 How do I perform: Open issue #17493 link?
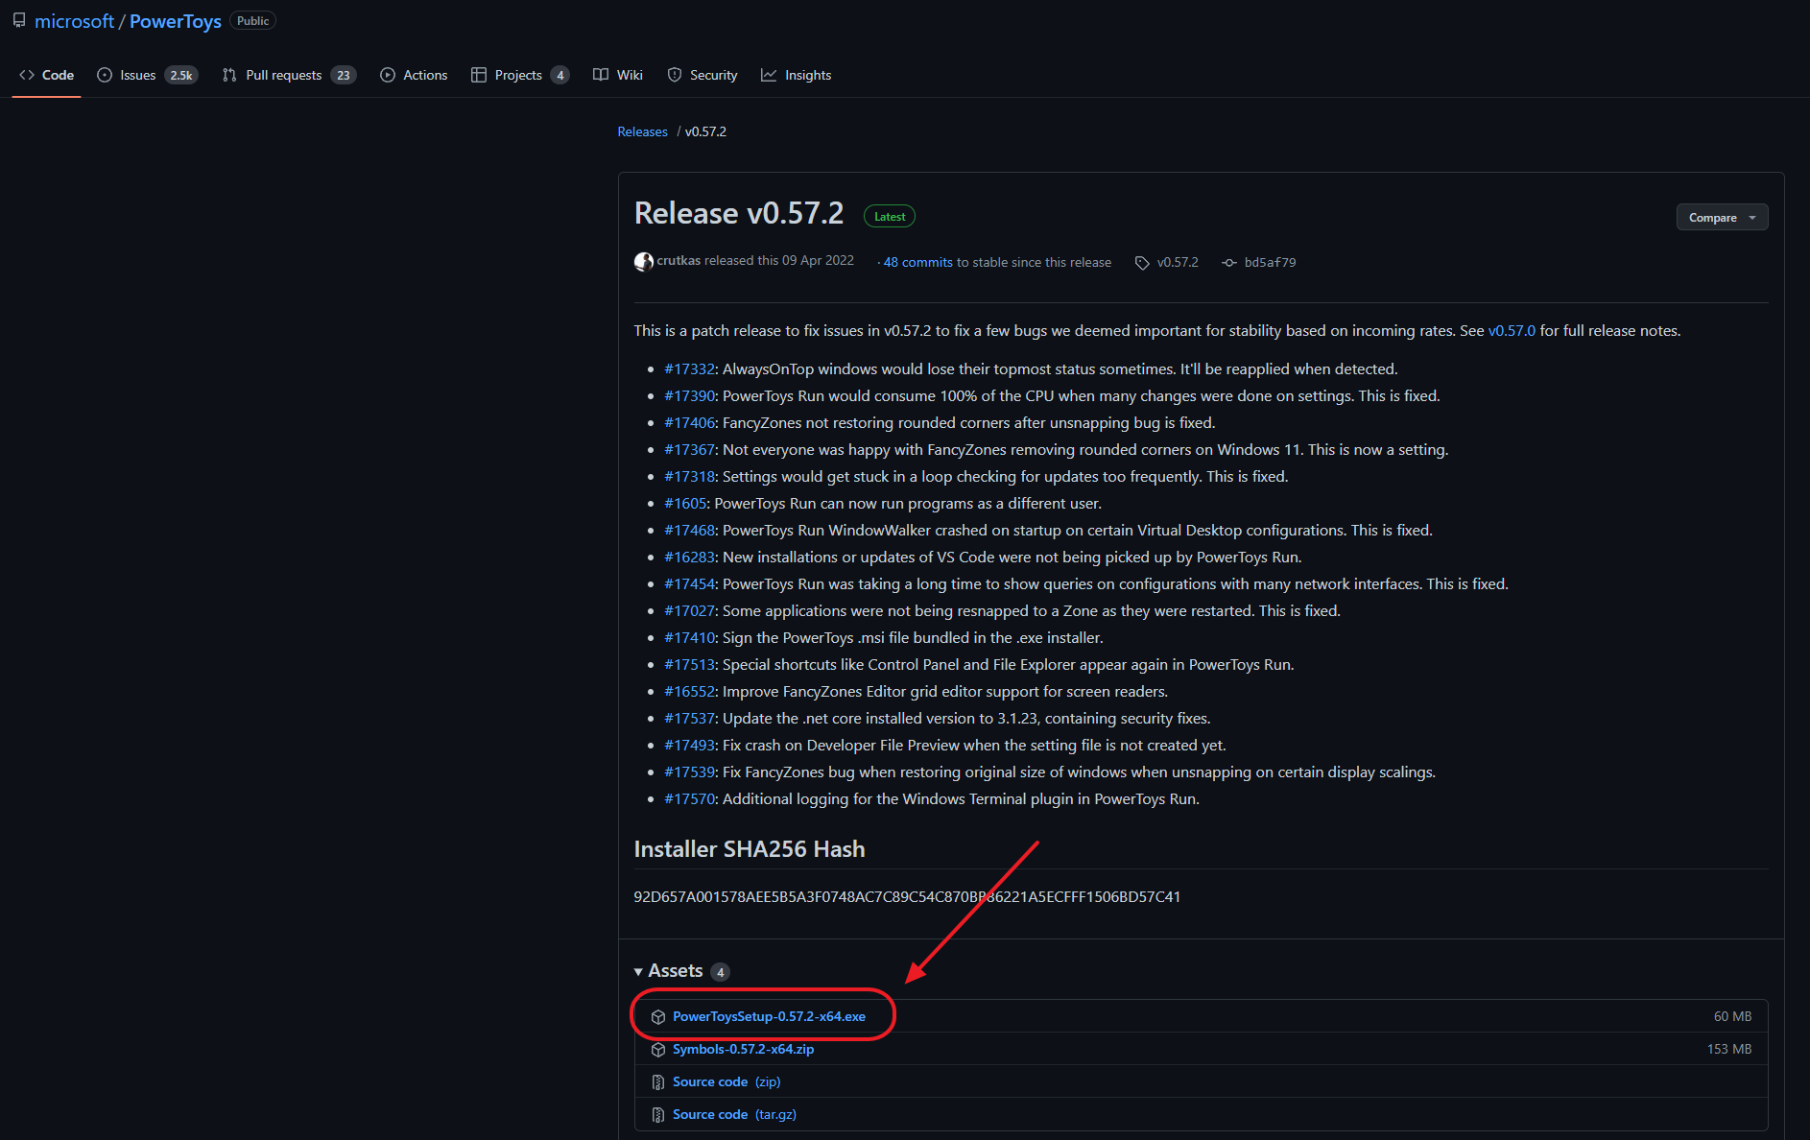pos(690,745)
